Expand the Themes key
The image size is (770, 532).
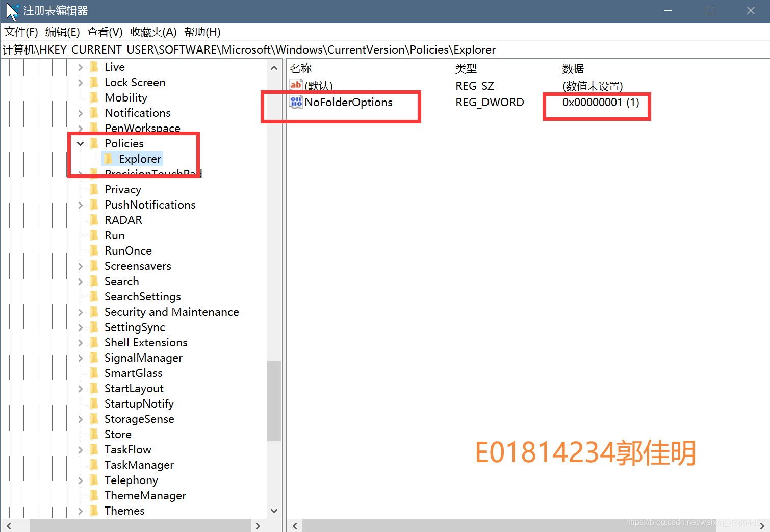click(80, 511)
